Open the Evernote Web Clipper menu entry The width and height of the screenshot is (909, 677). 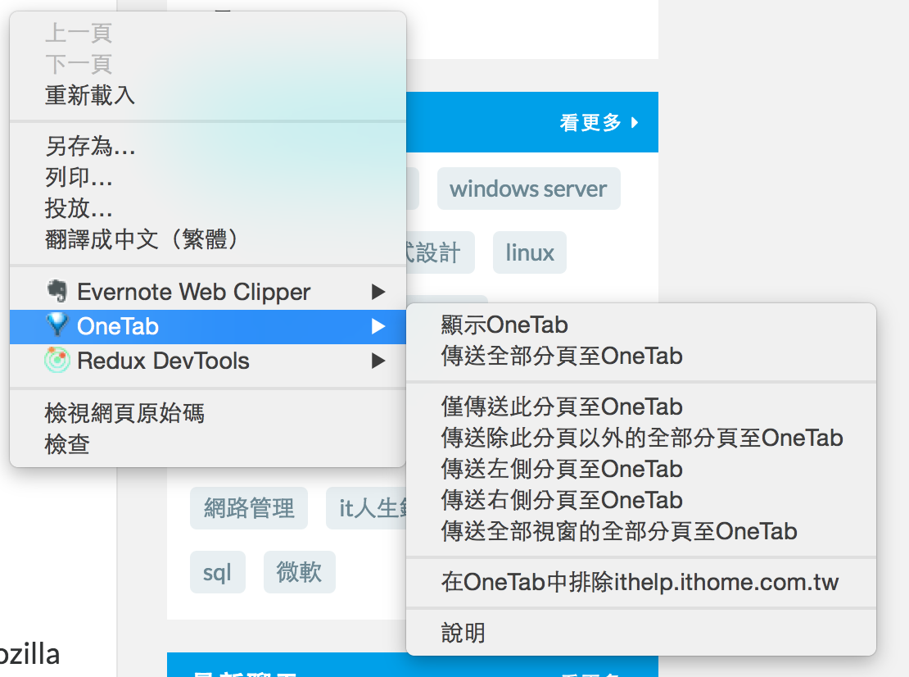[x=207, y=292]
